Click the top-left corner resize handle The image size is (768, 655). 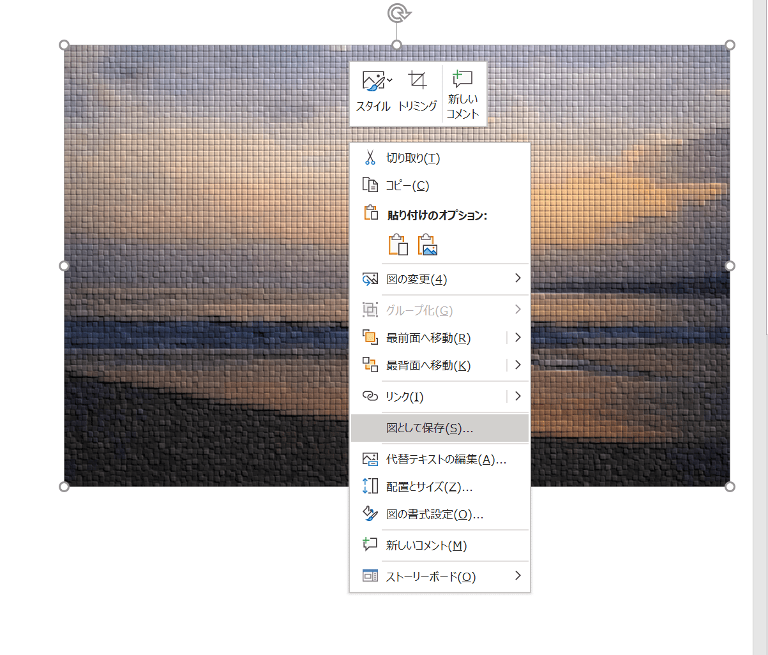tap(64, 45)
